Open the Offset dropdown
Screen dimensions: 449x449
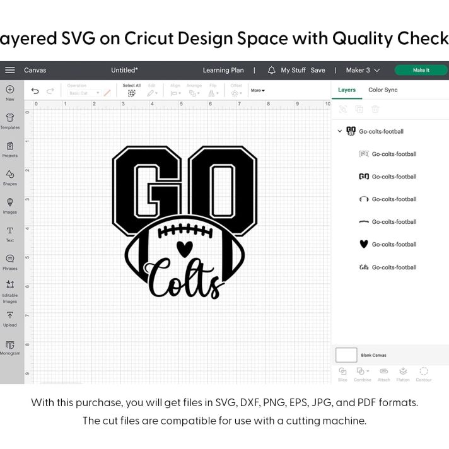pos(236,93)
